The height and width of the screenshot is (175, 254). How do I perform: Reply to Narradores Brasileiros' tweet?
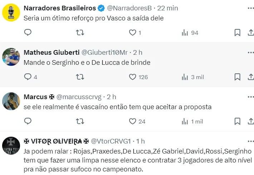coord(28,33)
